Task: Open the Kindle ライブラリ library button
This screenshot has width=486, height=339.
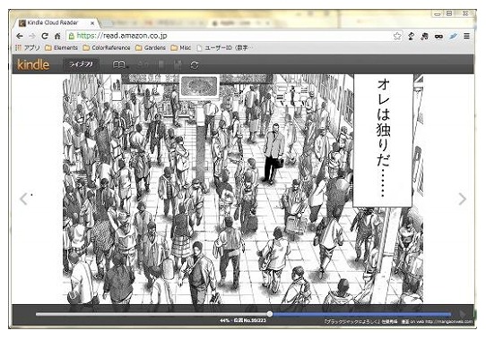Action: click(81, 64)
